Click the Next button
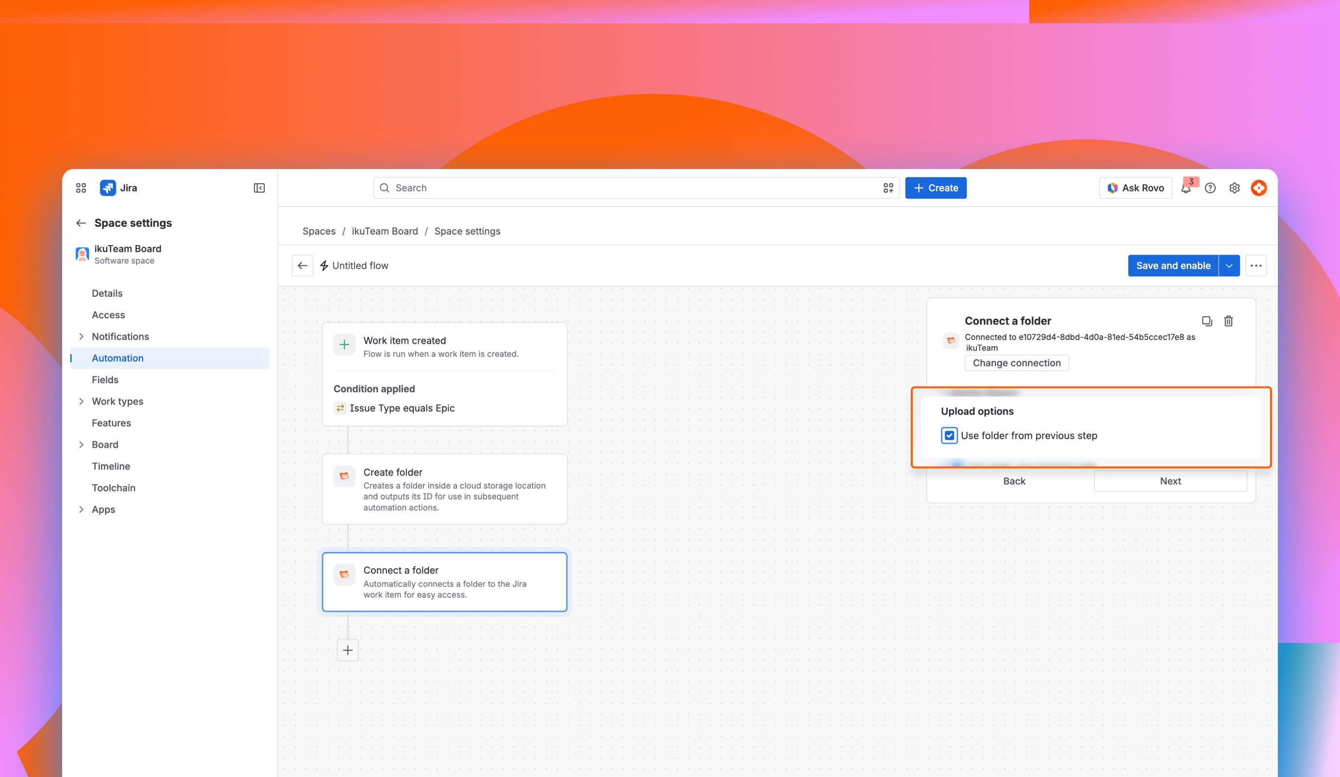This screenshot has width=1340, height=777. click(x=1171, y=481)
